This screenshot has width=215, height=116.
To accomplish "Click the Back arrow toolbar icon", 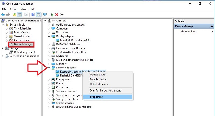I will click(3, 15).
